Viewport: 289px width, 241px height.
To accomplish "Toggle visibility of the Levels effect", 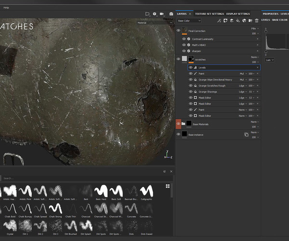I will pyautogui.click(x=191, y=67).
